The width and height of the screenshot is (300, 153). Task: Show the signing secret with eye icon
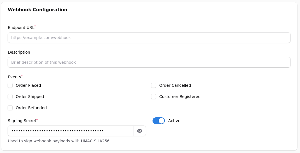[x=140, y=131]
